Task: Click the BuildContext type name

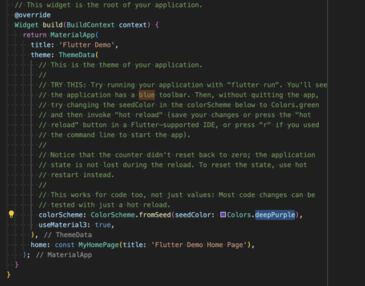Action: pyautogui.click(x=91, y=25)
